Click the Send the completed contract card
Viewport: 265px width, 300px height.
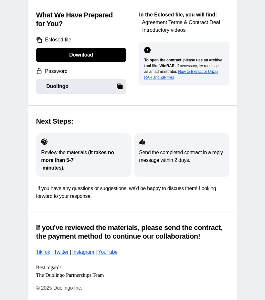pos(181,155)
